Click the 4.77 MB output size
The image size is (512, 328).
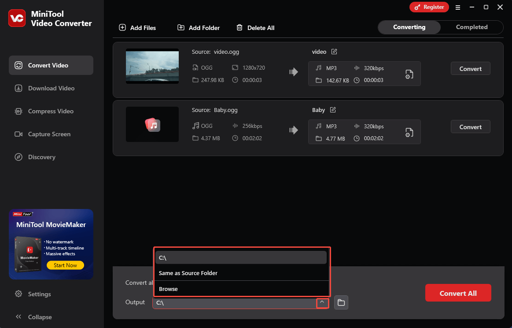pos(335,139)
